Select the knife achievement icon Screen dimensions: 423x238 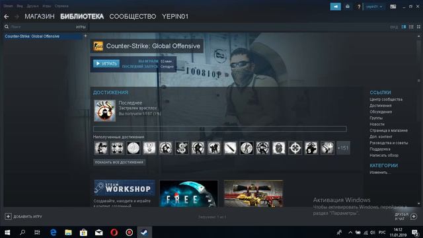(x=231, y=148)
